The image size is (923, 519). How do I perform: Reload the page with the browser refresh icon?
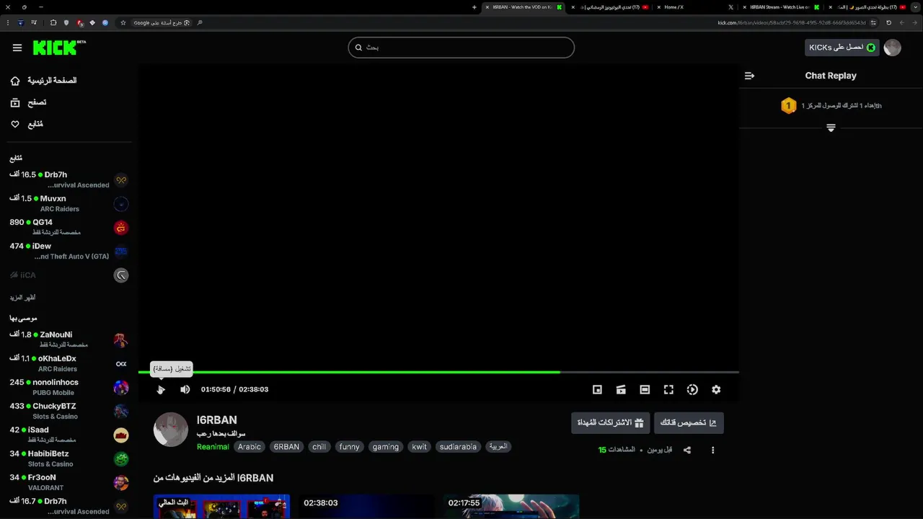tap(888, 22)
